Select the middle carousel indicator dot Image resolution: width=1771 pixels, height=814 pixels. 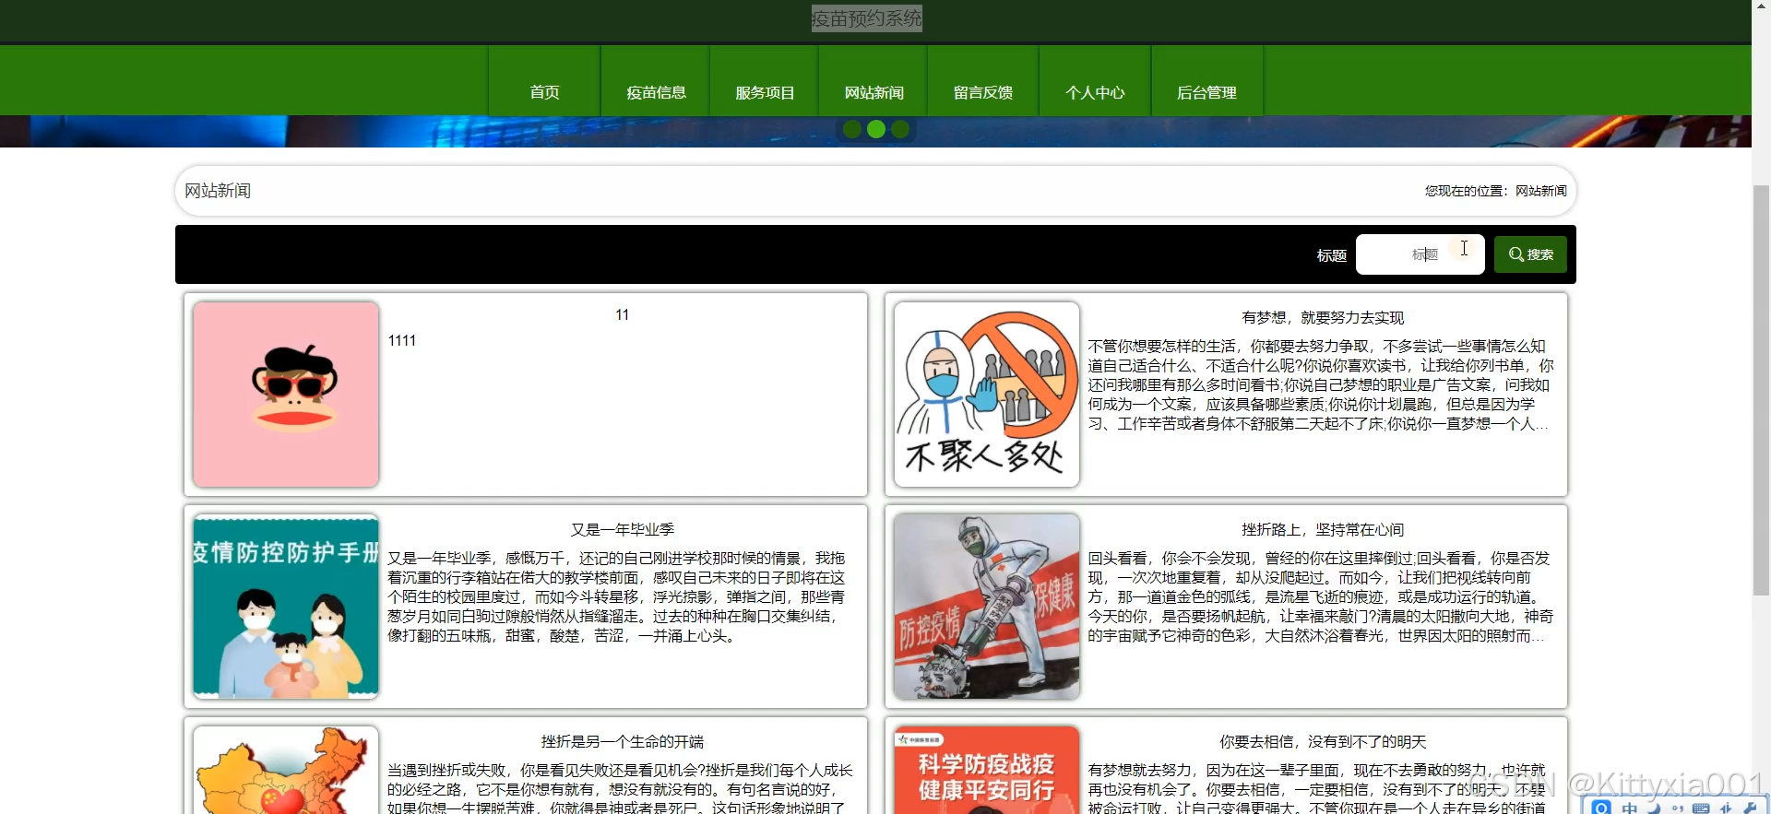[876, 130]
